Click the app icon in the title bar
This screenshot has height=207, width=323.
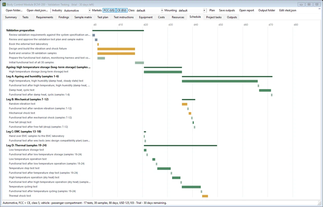coord(4,4)
